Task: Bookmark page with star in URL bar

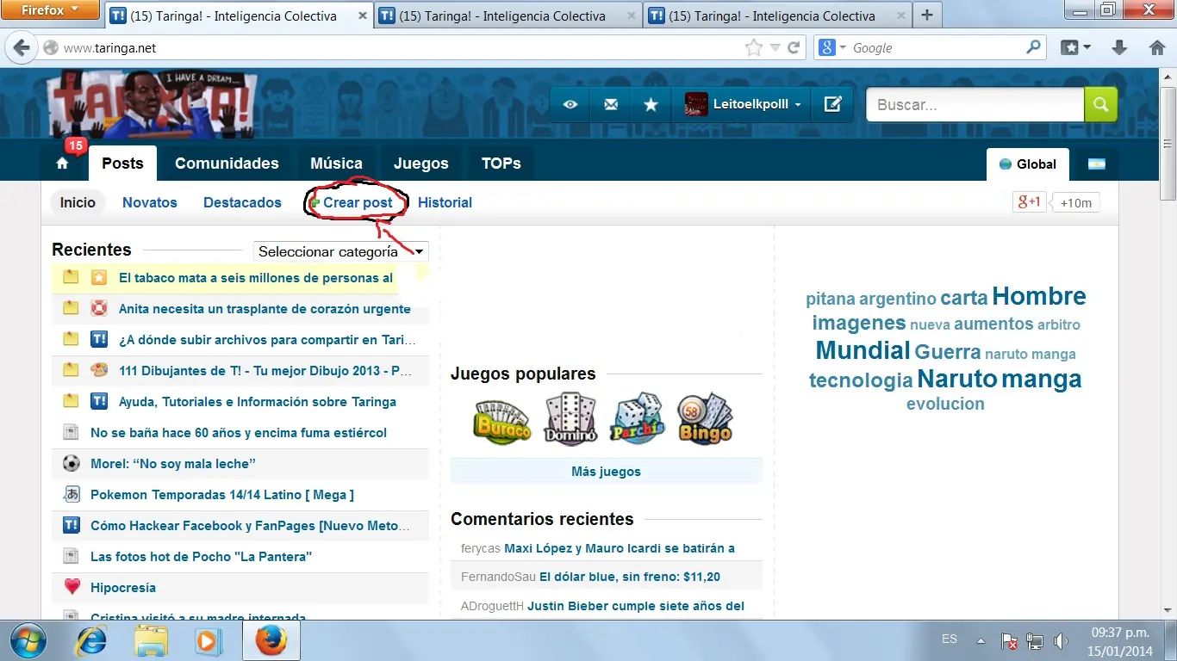Action: [x=754, y=48]
